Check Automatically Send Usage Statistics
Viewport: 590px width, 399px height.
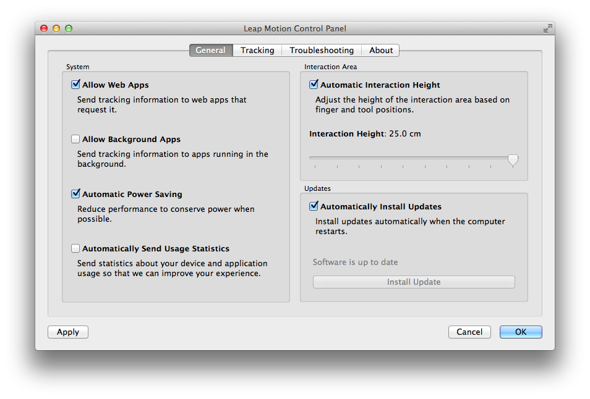pos(75,248)
